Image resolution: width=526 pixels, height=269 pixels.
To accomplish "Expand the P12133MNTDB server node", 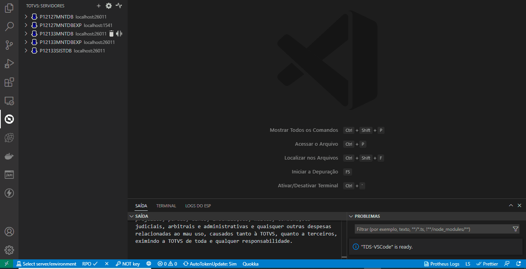I will point(26,34).
